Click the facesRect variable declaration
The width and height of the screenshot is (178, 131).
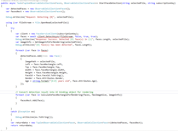pyautogui.click(x=16, y=12)
